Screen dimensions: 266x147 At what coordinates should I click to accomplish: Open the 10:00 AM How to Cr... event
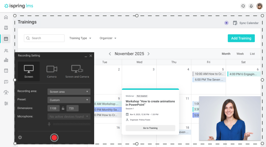coord(209,74)
